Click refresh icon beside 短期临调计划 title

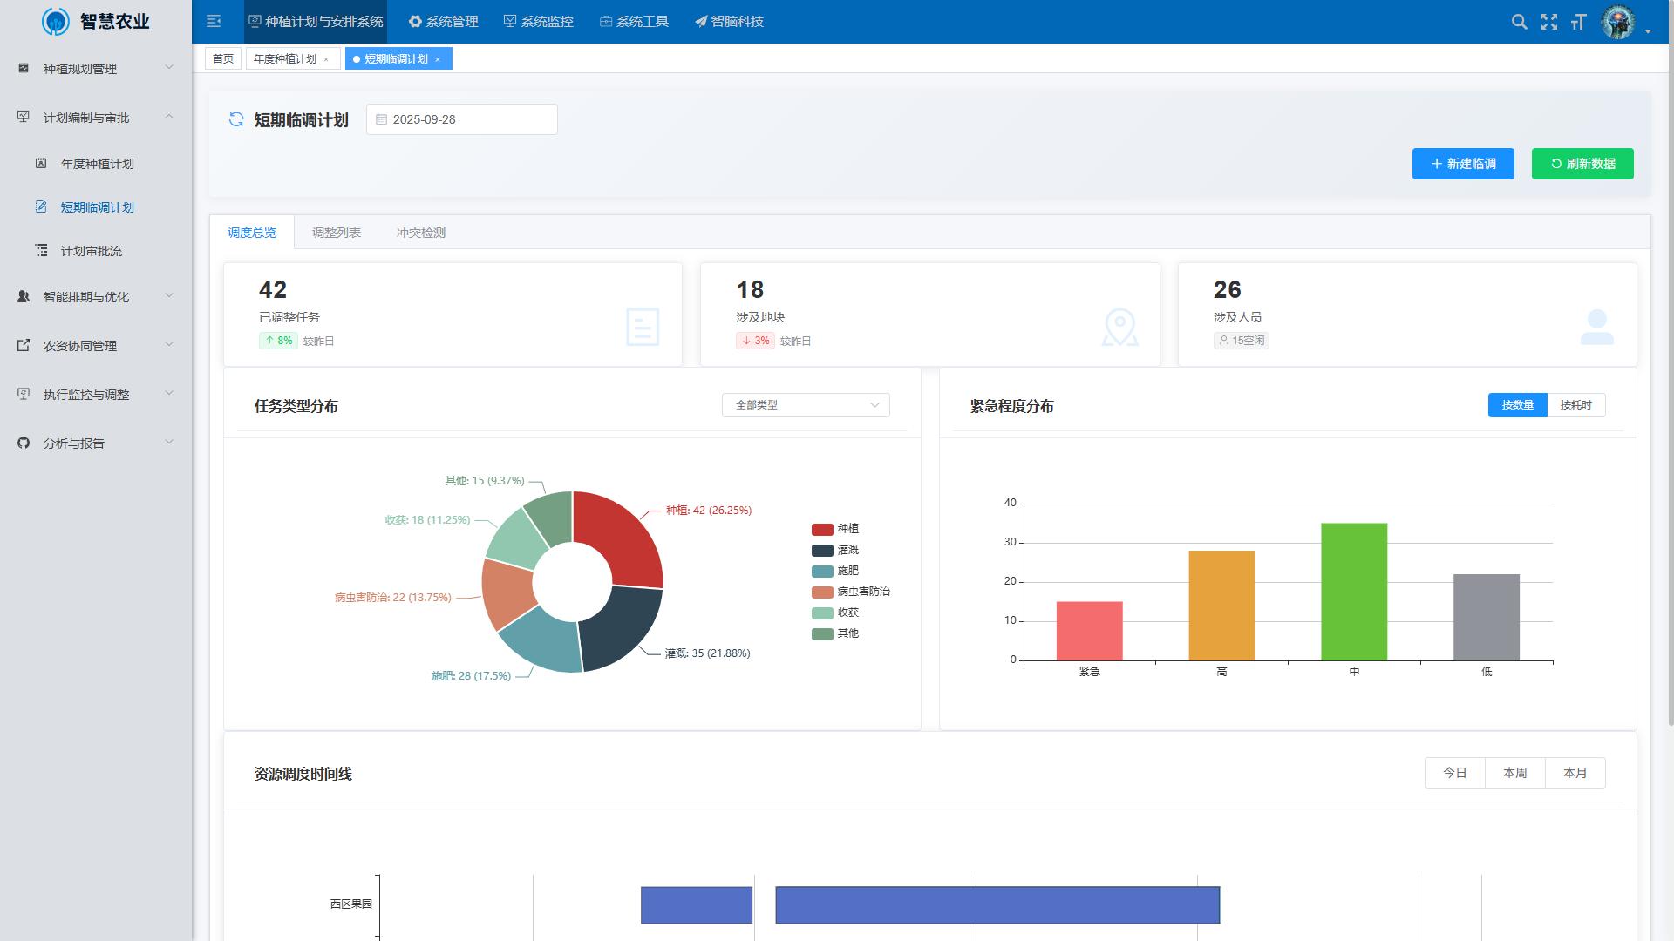pyautogui.click(x=235, y=119)
